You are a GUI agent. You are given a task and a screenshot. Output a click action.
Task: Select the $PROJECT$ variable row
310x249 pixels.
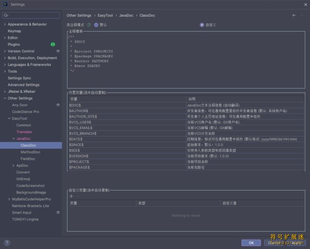click(x=186, y=162)
